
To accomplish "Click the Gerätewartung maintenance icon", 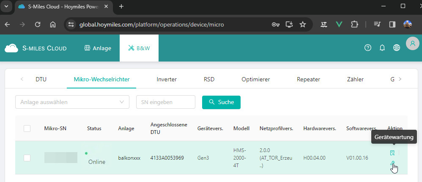I will click(x=392, y=163).
